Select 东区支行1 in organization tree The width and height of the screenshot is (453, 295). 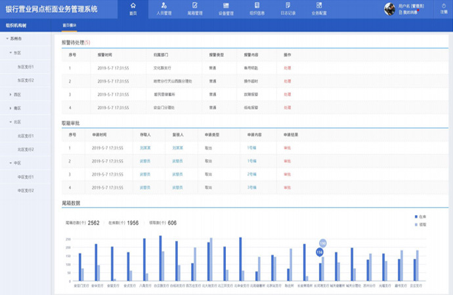(x=26, y=67)
